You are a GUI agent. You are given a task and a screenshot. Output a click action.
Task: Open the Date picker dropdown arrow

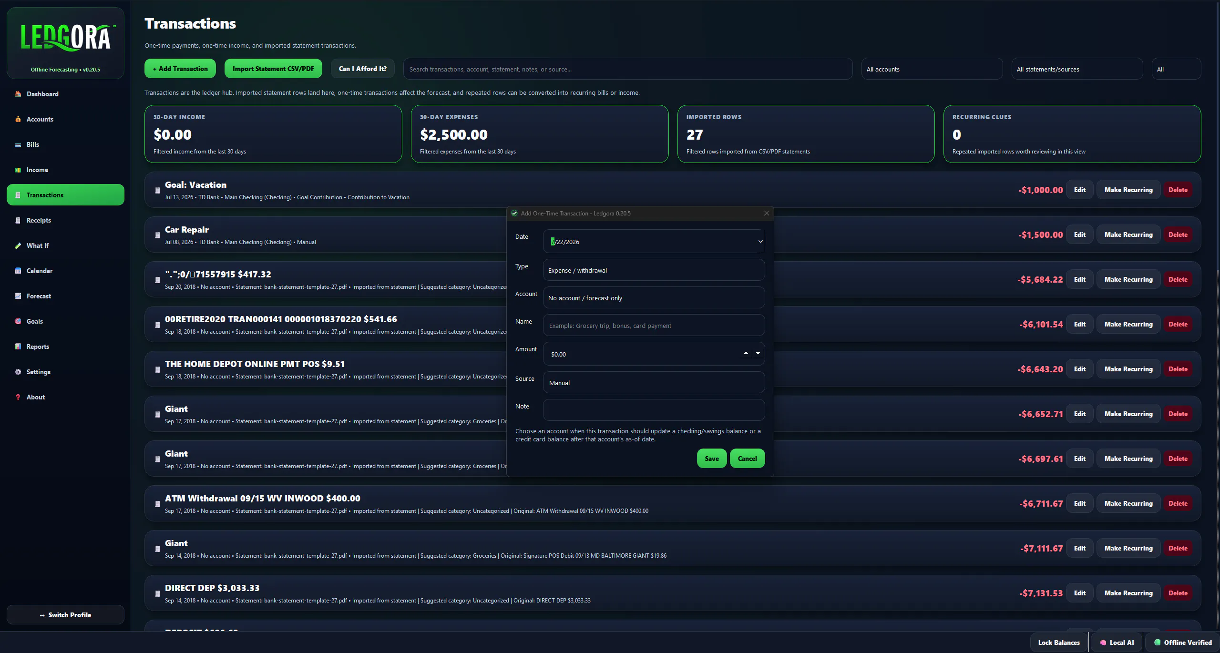coord(760,242)
